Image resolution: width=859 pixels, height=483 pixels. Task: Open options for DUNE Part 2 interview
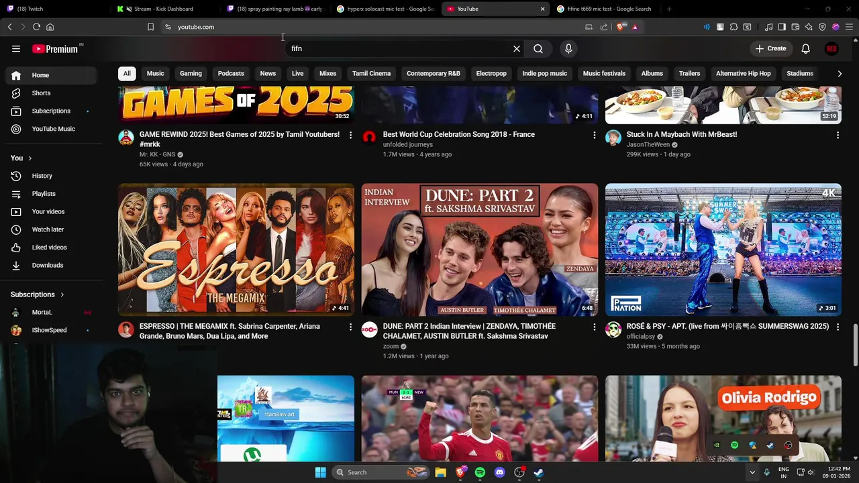[x=594, y=327]
